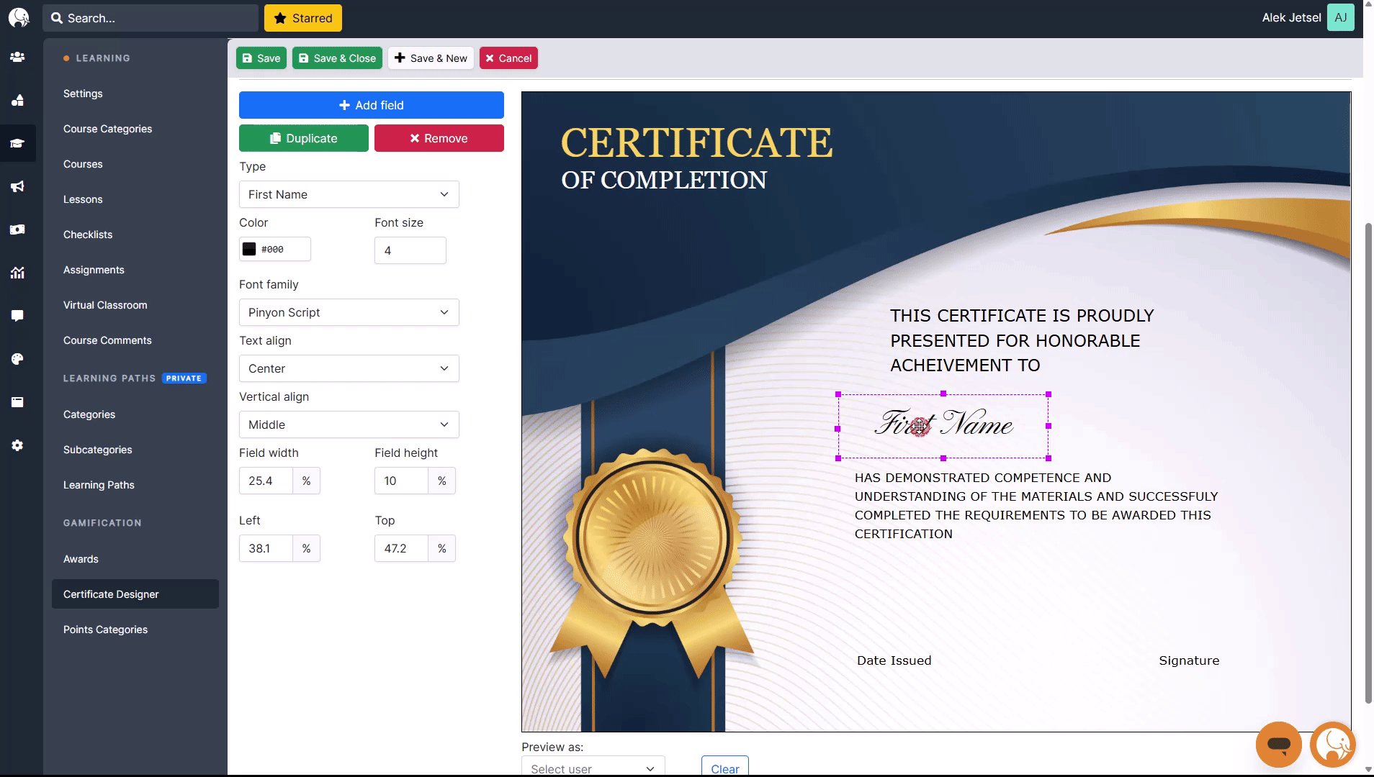Open the gear settings sidebar icon

(17, 445)
